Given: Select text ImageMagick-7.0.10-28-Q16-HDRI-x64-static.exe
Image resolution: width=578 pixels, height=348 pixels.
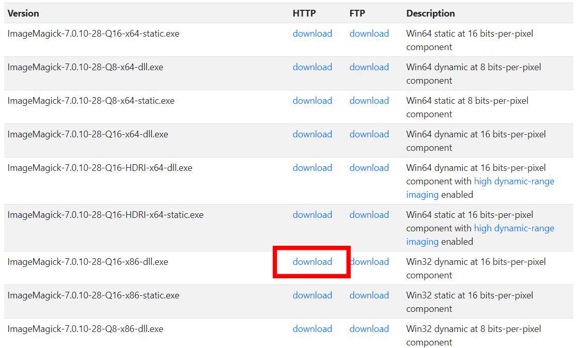Looking at the screenshot, I should 105,215.
